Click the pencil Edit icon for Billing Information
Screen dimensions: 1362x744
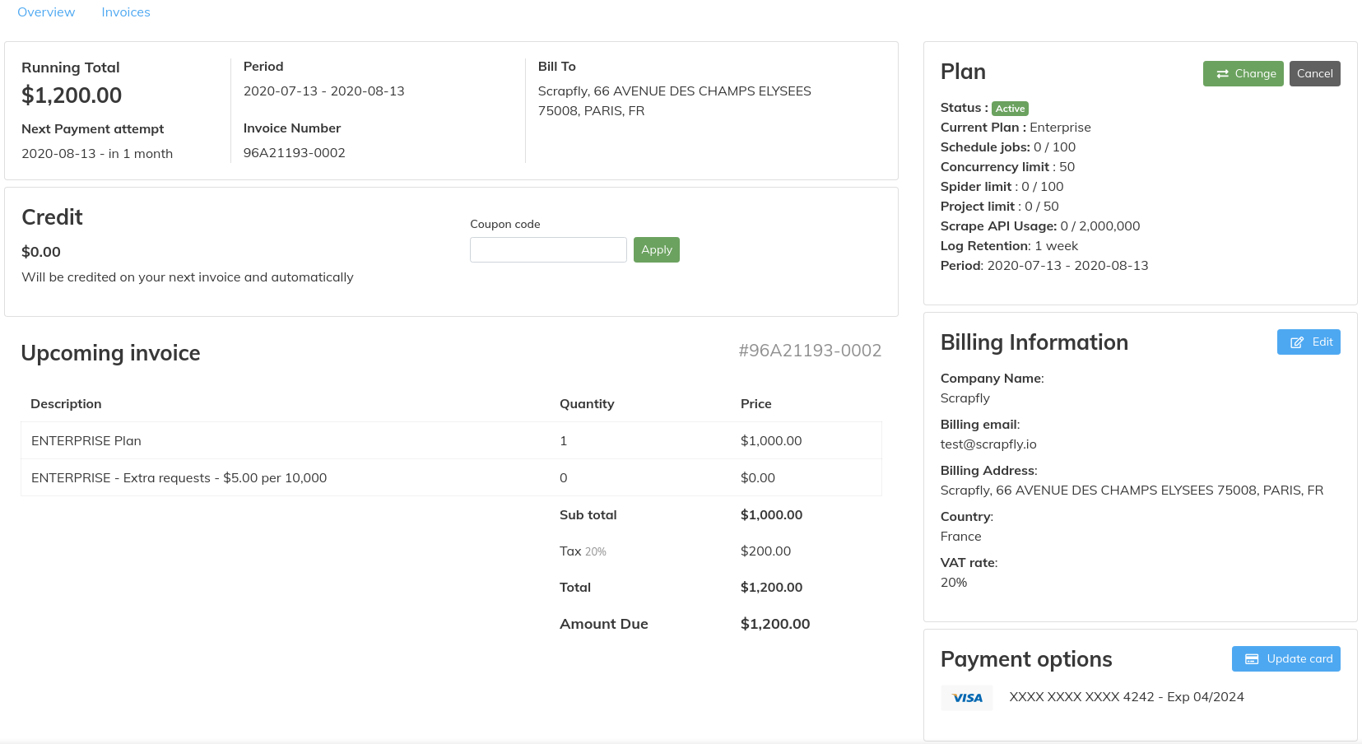coord(1297,342)
